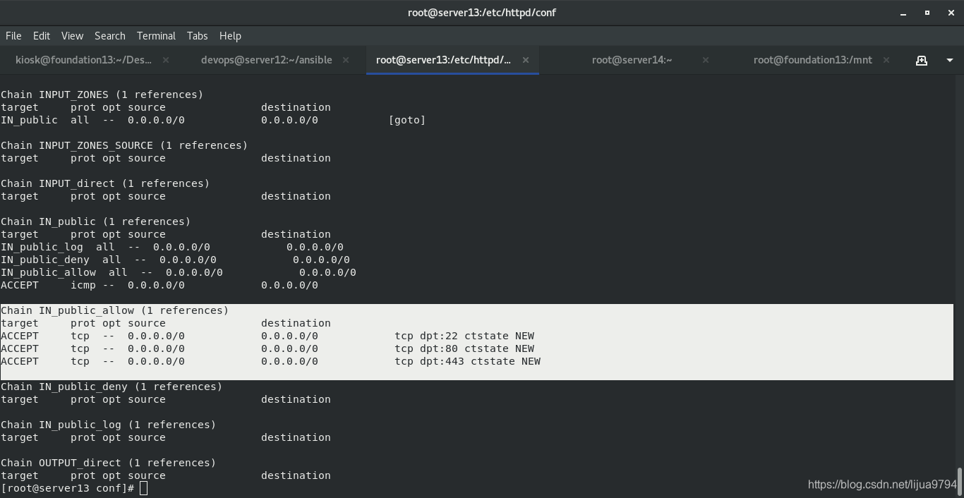Click the 'tcp dpt:80 ctstate NEW' rule
964x498 pixels.
[464, 348]
